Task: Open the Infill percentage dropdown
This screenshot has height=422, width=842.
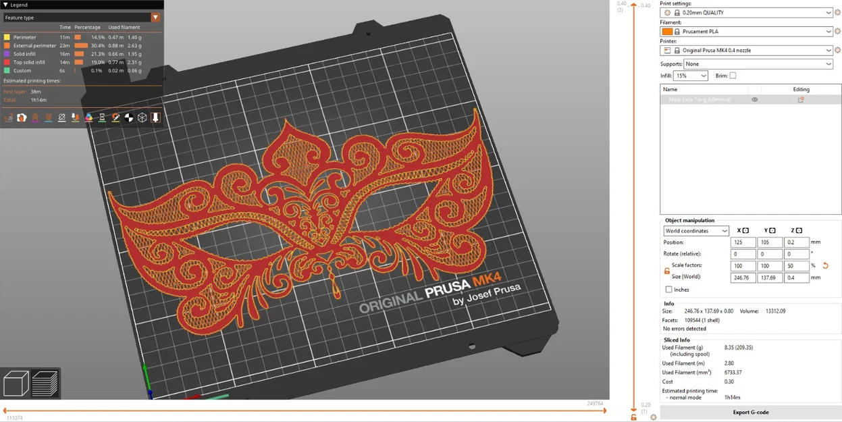Action: tap(691, 76)
